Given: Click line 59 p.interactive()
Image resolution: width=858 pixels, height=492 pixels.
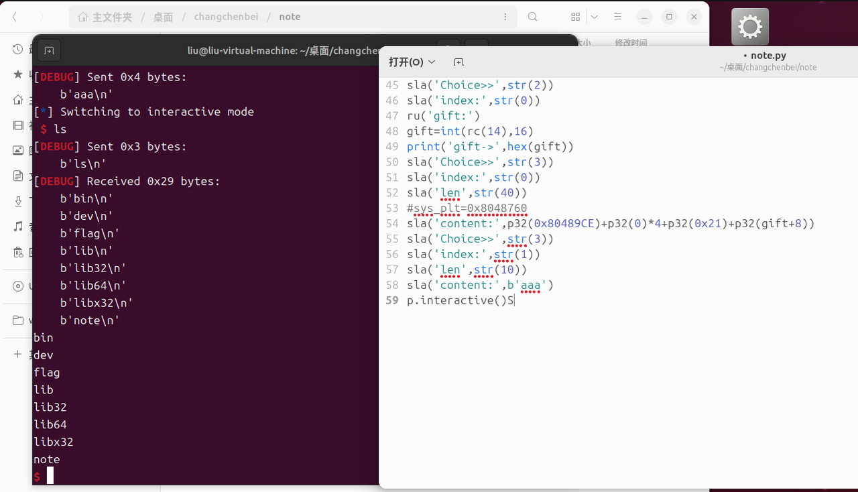Looking at the screenshot, I should click(456, 300).
